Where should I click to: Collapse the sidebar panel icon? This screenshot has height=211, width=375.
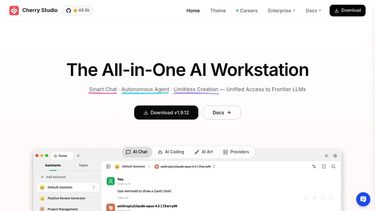click(108, 166)
